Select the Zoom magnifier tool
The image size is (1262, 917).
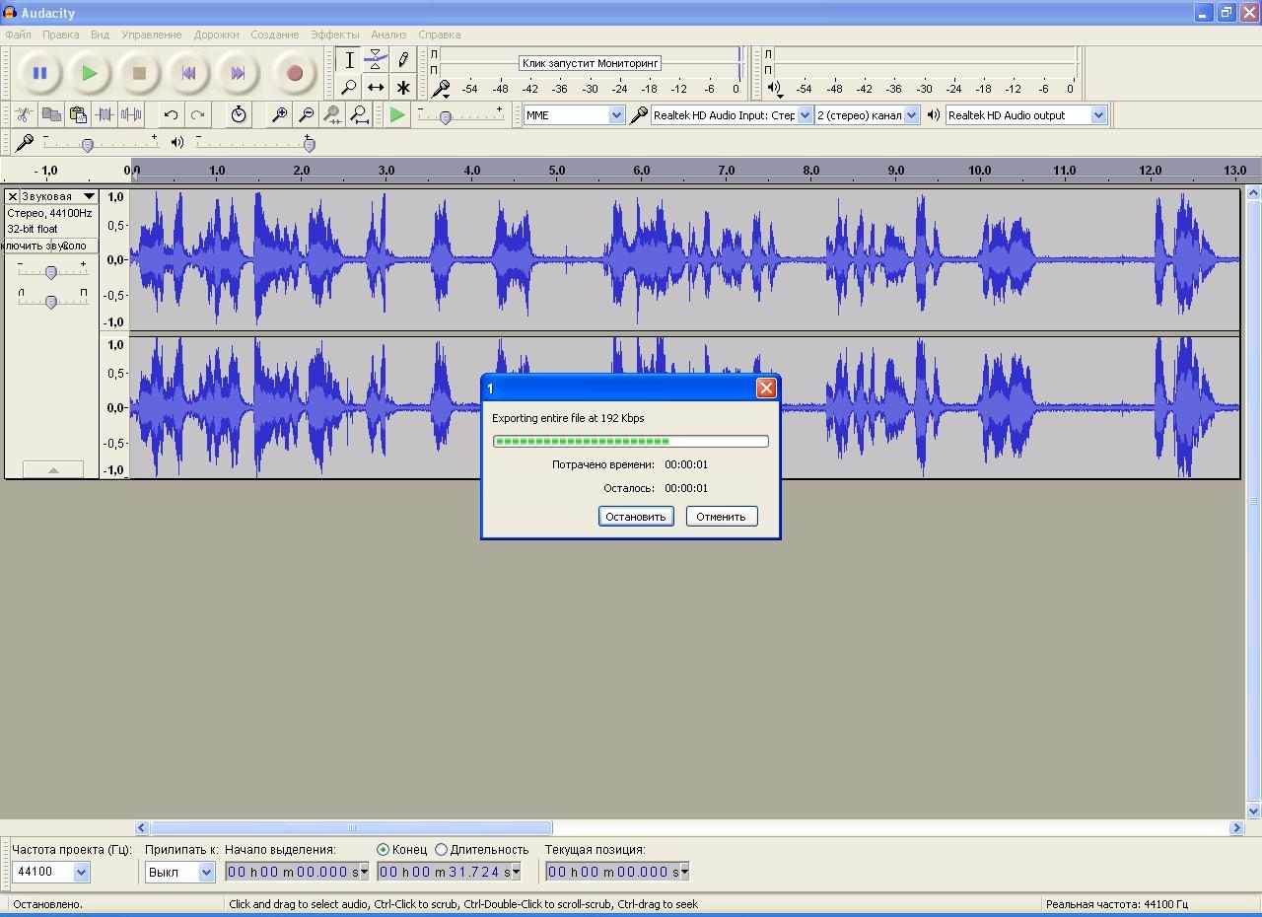coord(349,87)
